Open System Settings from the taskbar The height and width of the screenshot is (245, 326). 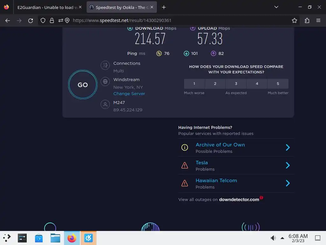tap(22, 238)
